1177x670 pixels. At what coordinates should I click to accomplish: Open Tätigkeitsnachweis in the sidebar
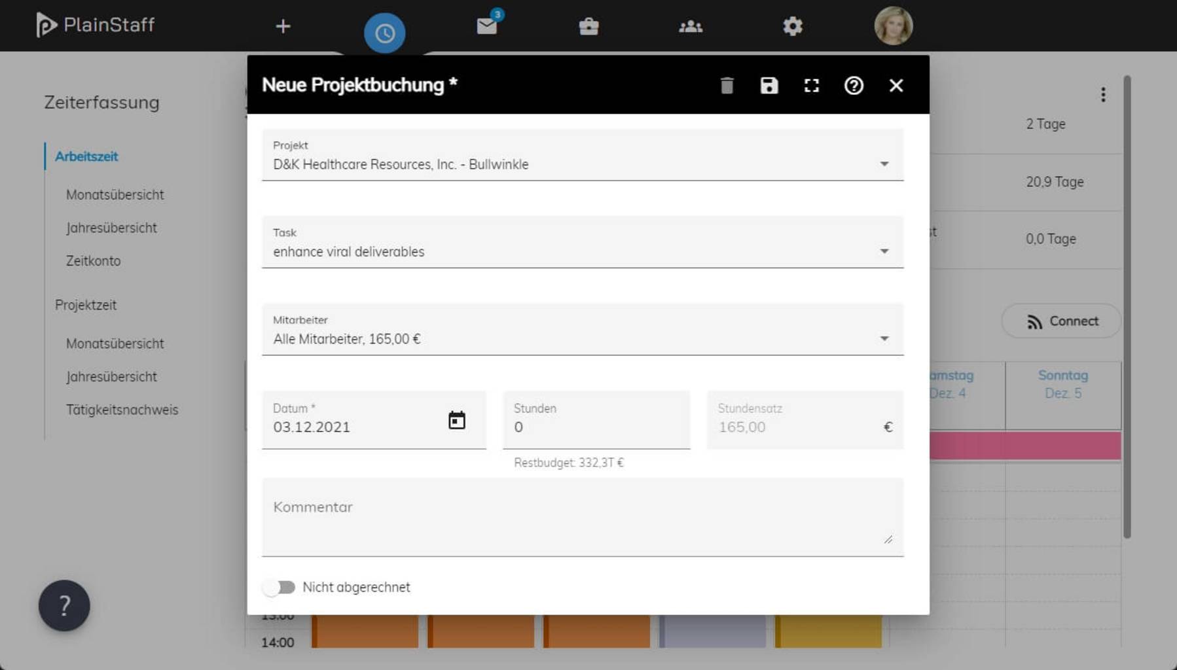coord(122,410)
